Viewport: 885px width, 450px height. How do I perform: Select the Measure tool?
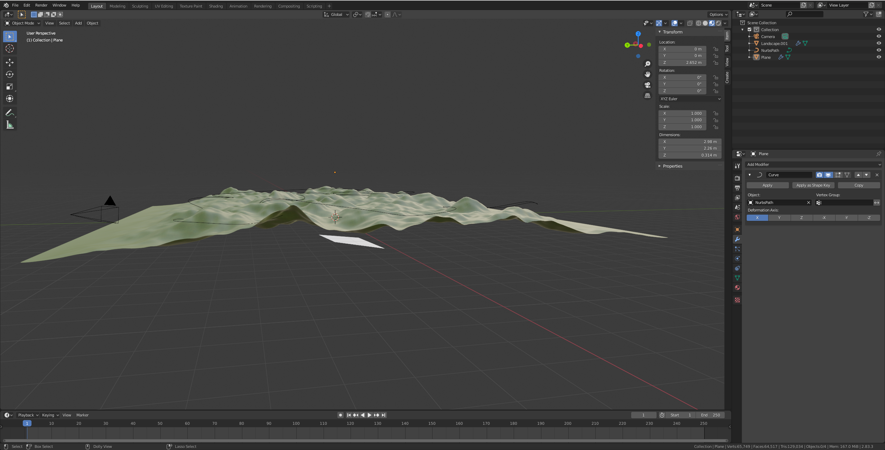click(10, 125)
